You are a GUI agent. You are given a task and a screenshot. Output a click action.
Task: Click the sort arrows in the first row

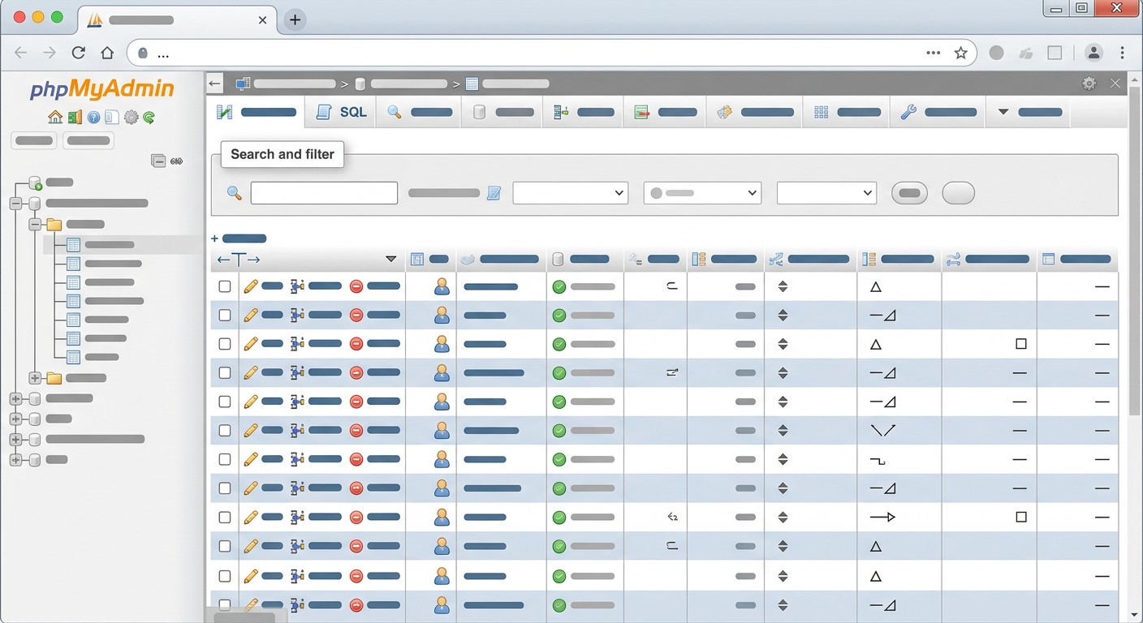tap(783, 286)
